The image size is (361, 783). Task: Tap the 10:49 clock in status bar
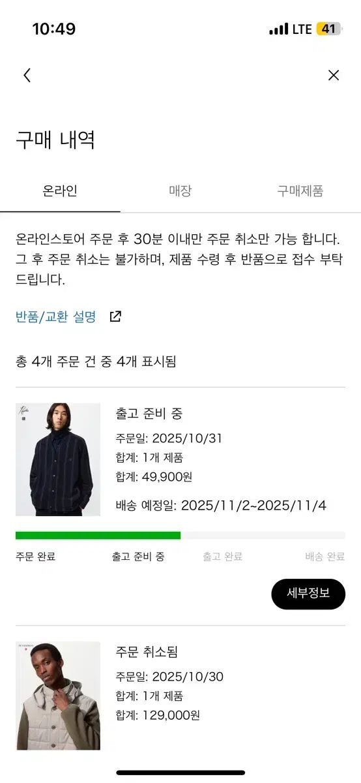[x=54, y=29]
